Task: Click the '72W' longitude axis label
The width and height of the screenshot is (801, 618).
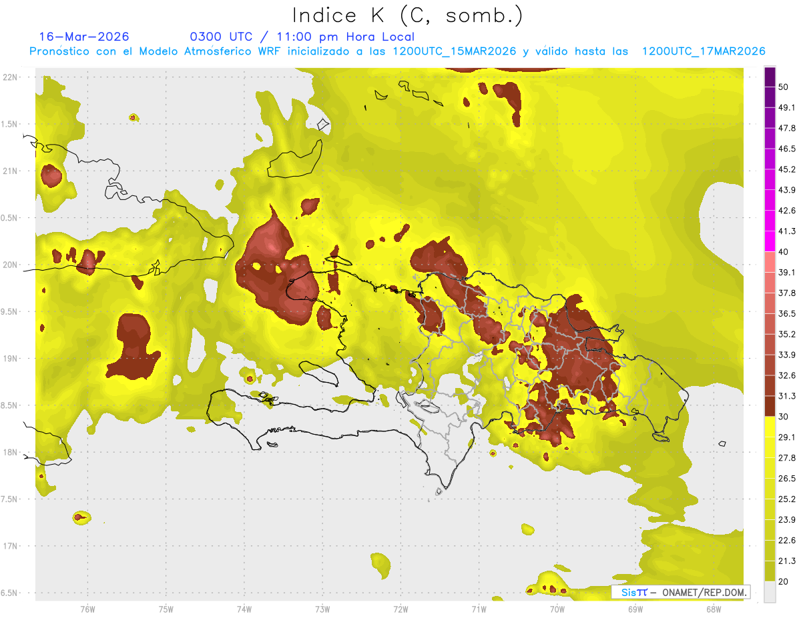Action: (x=401, y=609)
